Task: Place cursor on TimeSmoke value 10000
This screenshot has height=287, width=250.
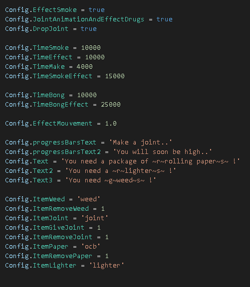Action: pos(91,48)
